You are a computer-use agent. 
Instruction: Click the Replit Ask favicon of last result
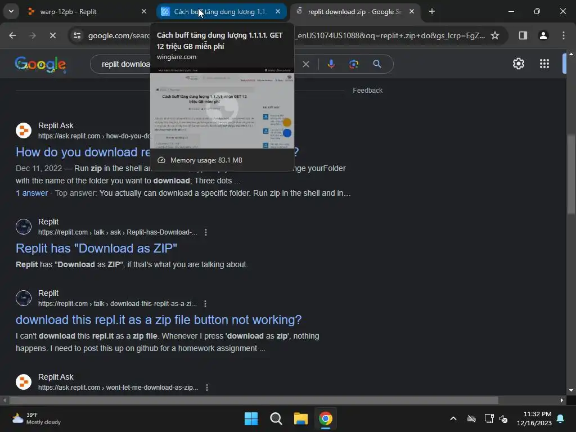click(24, 382)
